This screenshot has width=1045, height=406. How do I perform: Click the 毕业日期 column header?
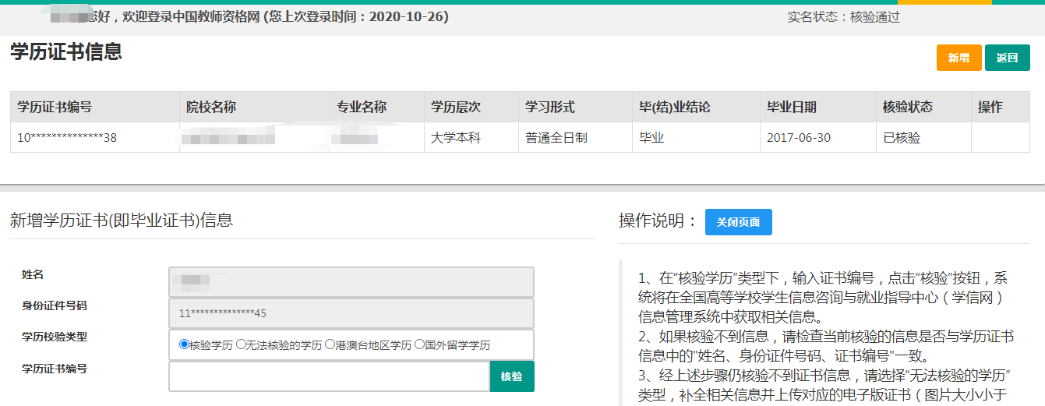792,107
